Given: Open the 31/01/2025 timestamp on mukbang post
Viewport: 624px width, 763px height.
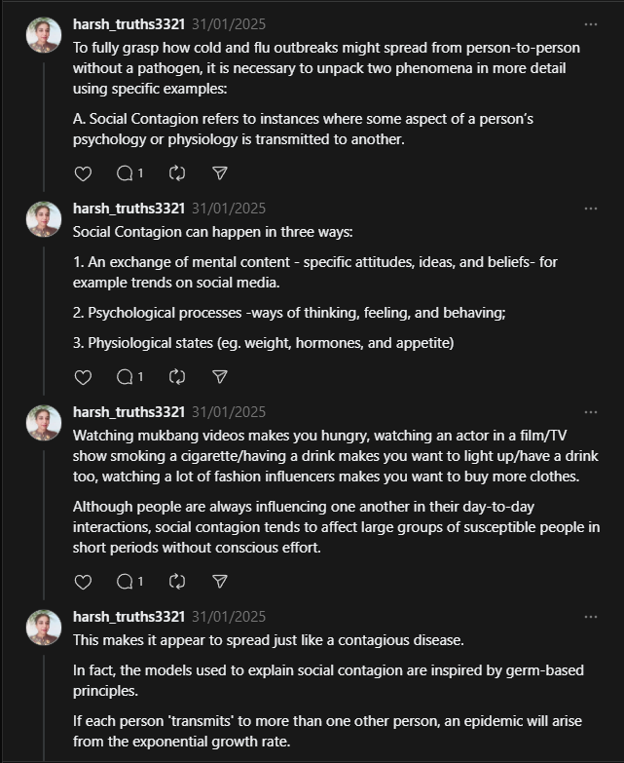Looking at the screenshot, I should (x=229, y=412).
